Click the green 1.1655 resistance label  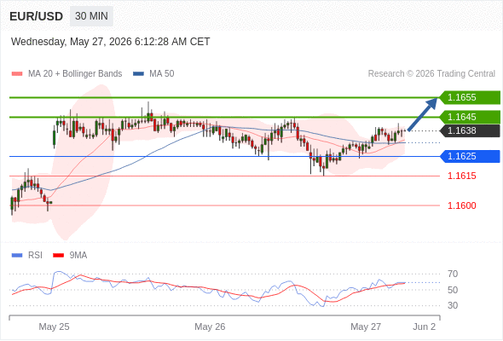pos(469,97)
